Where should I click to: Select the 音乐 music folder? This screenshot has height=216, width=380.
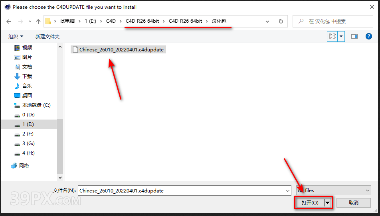coord(27,86)
